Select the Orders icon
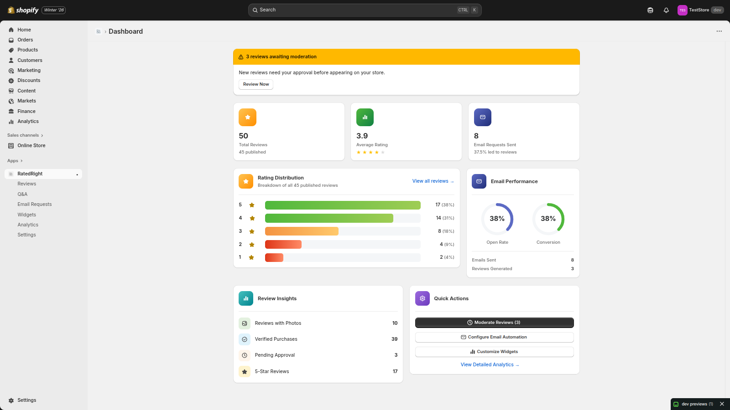Image resolution: width=730 pixels, height=410 pixels. [11, 40]
